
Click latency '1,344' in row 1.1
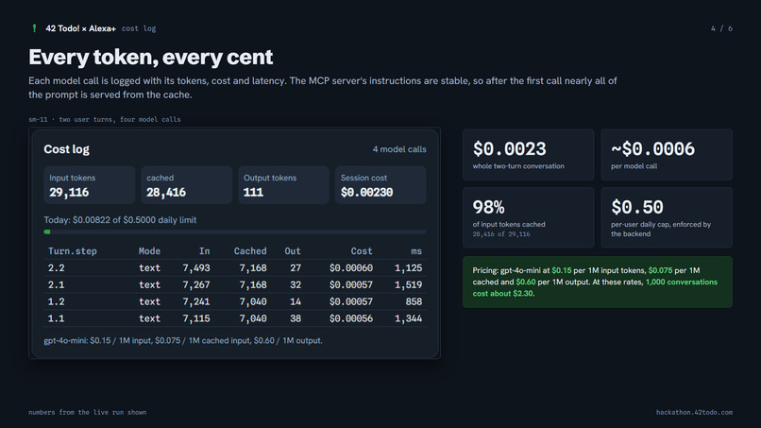coord(408,318)
